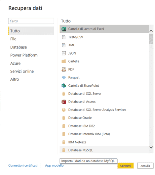Select the "Cartella" connector label

click(x=74, y=61)
